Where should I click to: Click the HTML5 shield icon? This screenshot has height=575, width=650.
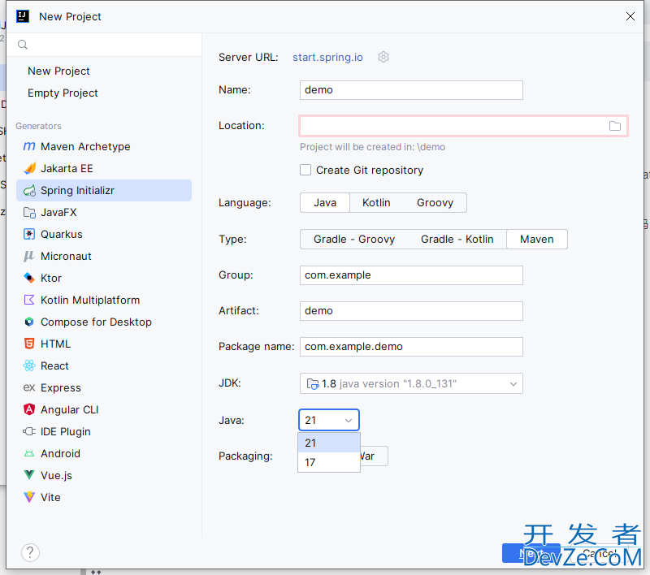point(29,344)
